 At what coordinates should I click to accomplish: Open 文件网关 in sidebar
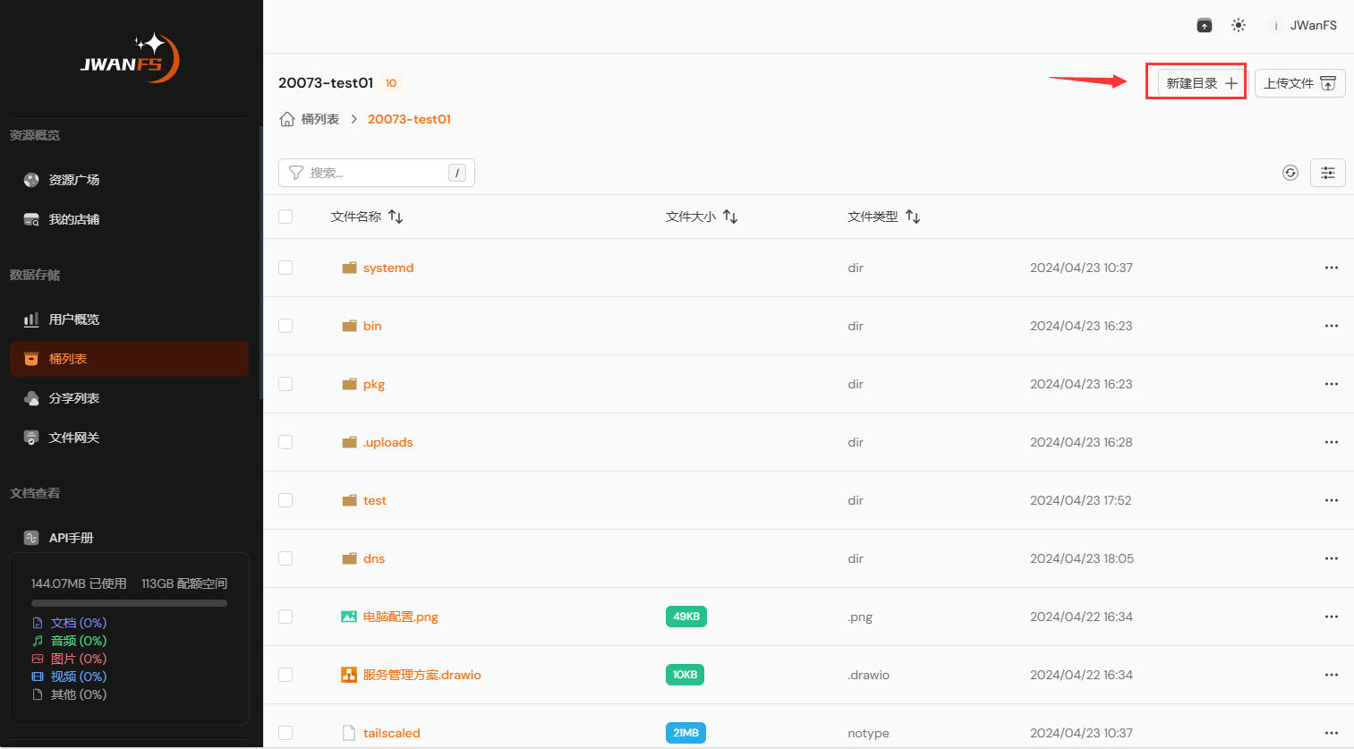[129, 438]
